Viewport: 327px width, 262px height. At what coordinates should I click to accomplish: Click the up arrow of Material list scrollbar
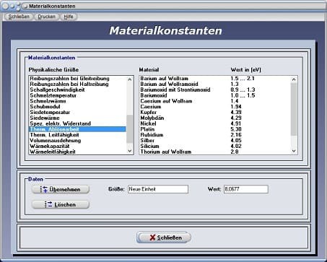click(x=294, y=79)
